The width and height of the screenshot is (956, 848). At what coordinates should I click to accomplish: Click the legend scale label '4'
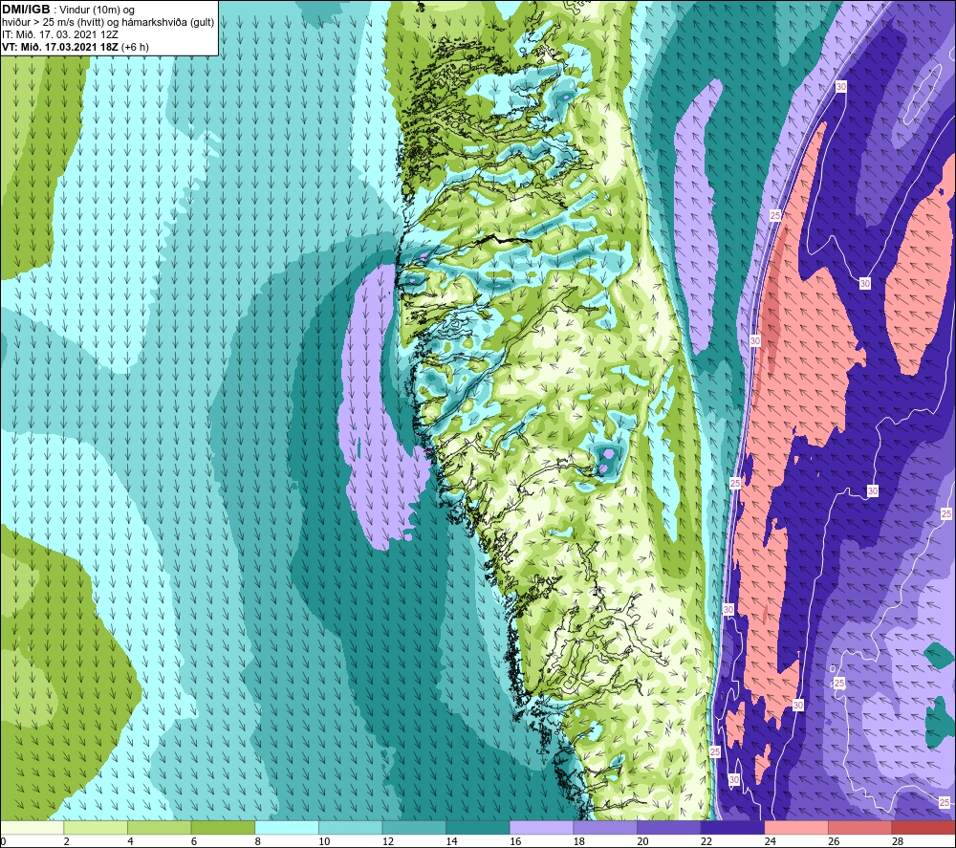130,842
